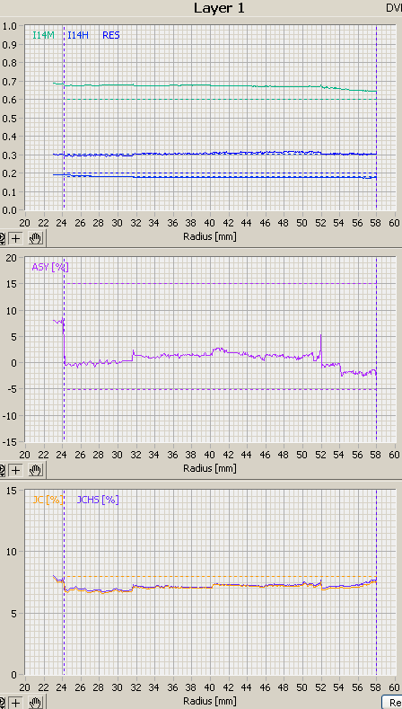402x709 pixels.
Task: Click the I14M legend label
Action: click(43, 35)
